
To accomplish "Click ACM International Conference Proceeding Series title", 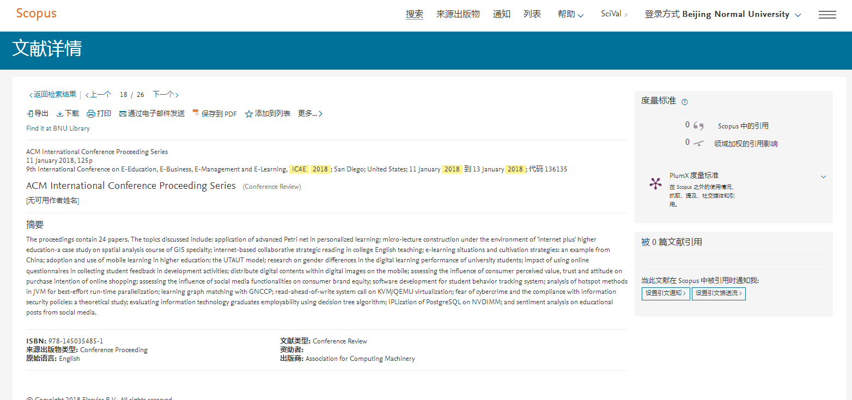I will click(131, 186).
